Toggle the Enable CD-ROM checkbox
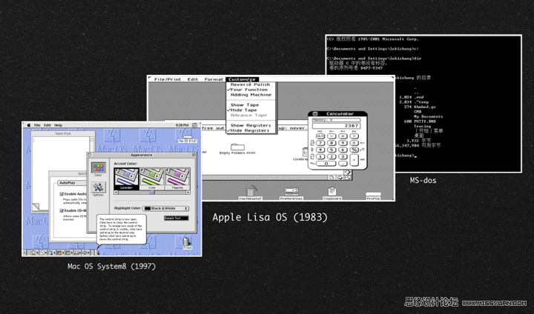The height and width of the screenshot is (314, 534). [x=62, y=210]
